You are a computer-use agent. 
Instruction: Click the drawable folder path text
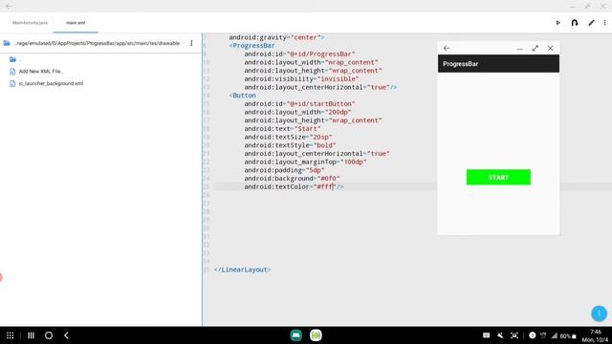pyautogui.click(x=97, y=43)
